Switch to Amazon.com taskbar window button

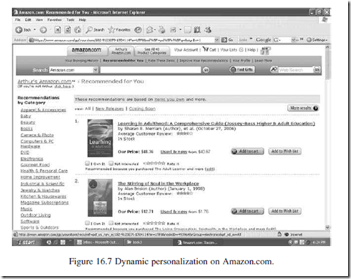198,243
